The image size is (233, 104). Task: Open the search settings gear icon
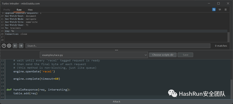(9, 46)
